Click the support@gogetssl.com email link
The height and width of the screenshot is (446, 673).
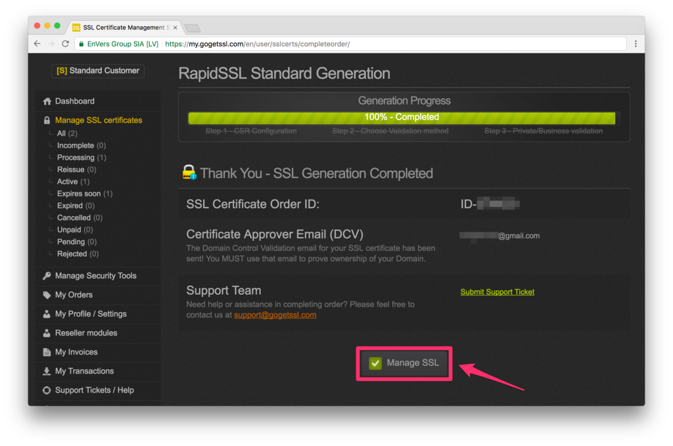click(x=275, y=315)
